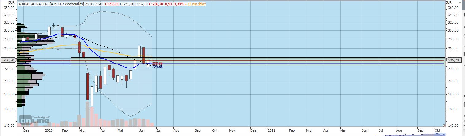This screenshot has height=136, width=465.
Task: Click the Nov label on the time axis
Action: [232, 130]
